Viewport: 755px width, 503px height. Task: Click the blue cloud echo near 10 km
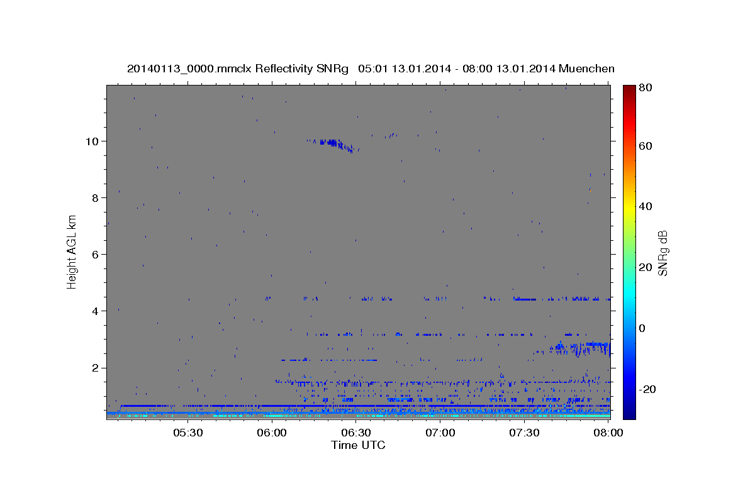[333, 145]
